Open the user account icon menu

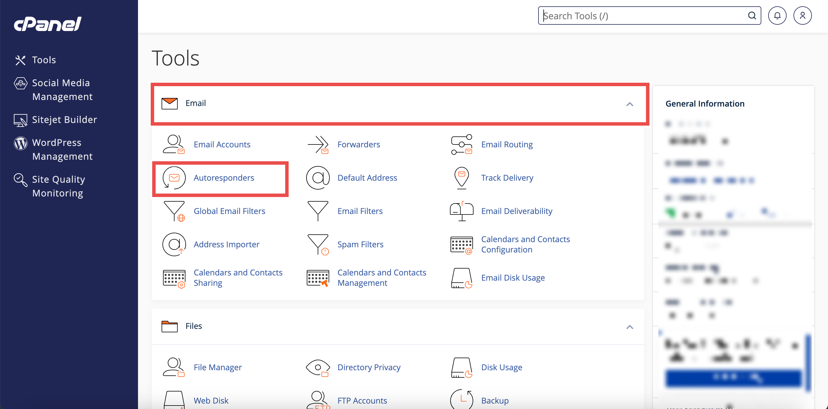coord(802,16)
